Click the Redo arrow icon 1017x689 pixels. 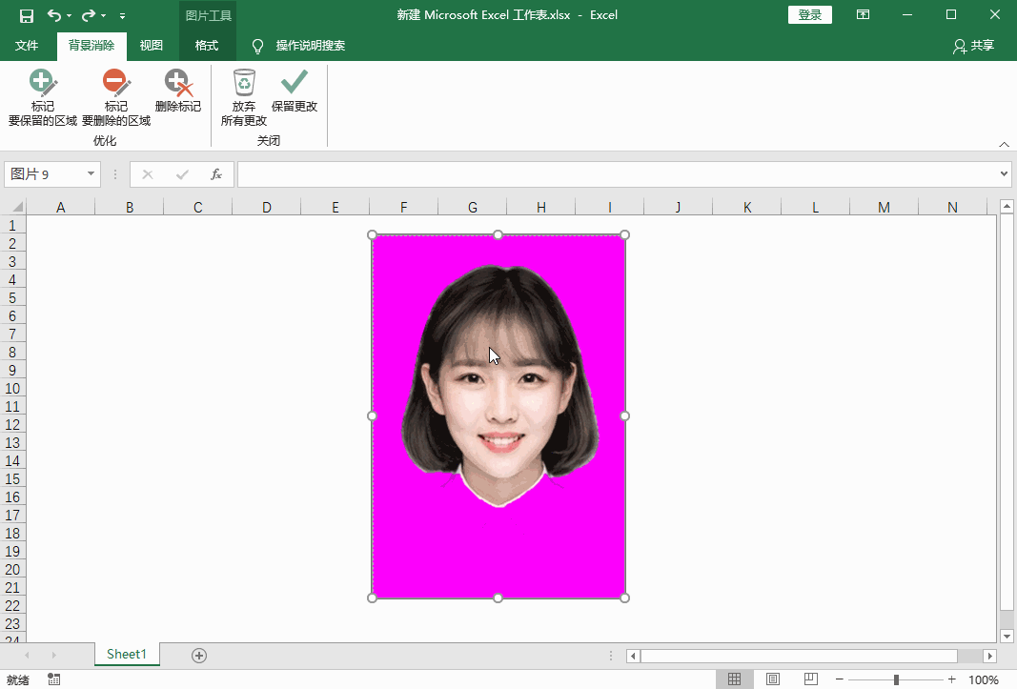click(x=89, y=15)
